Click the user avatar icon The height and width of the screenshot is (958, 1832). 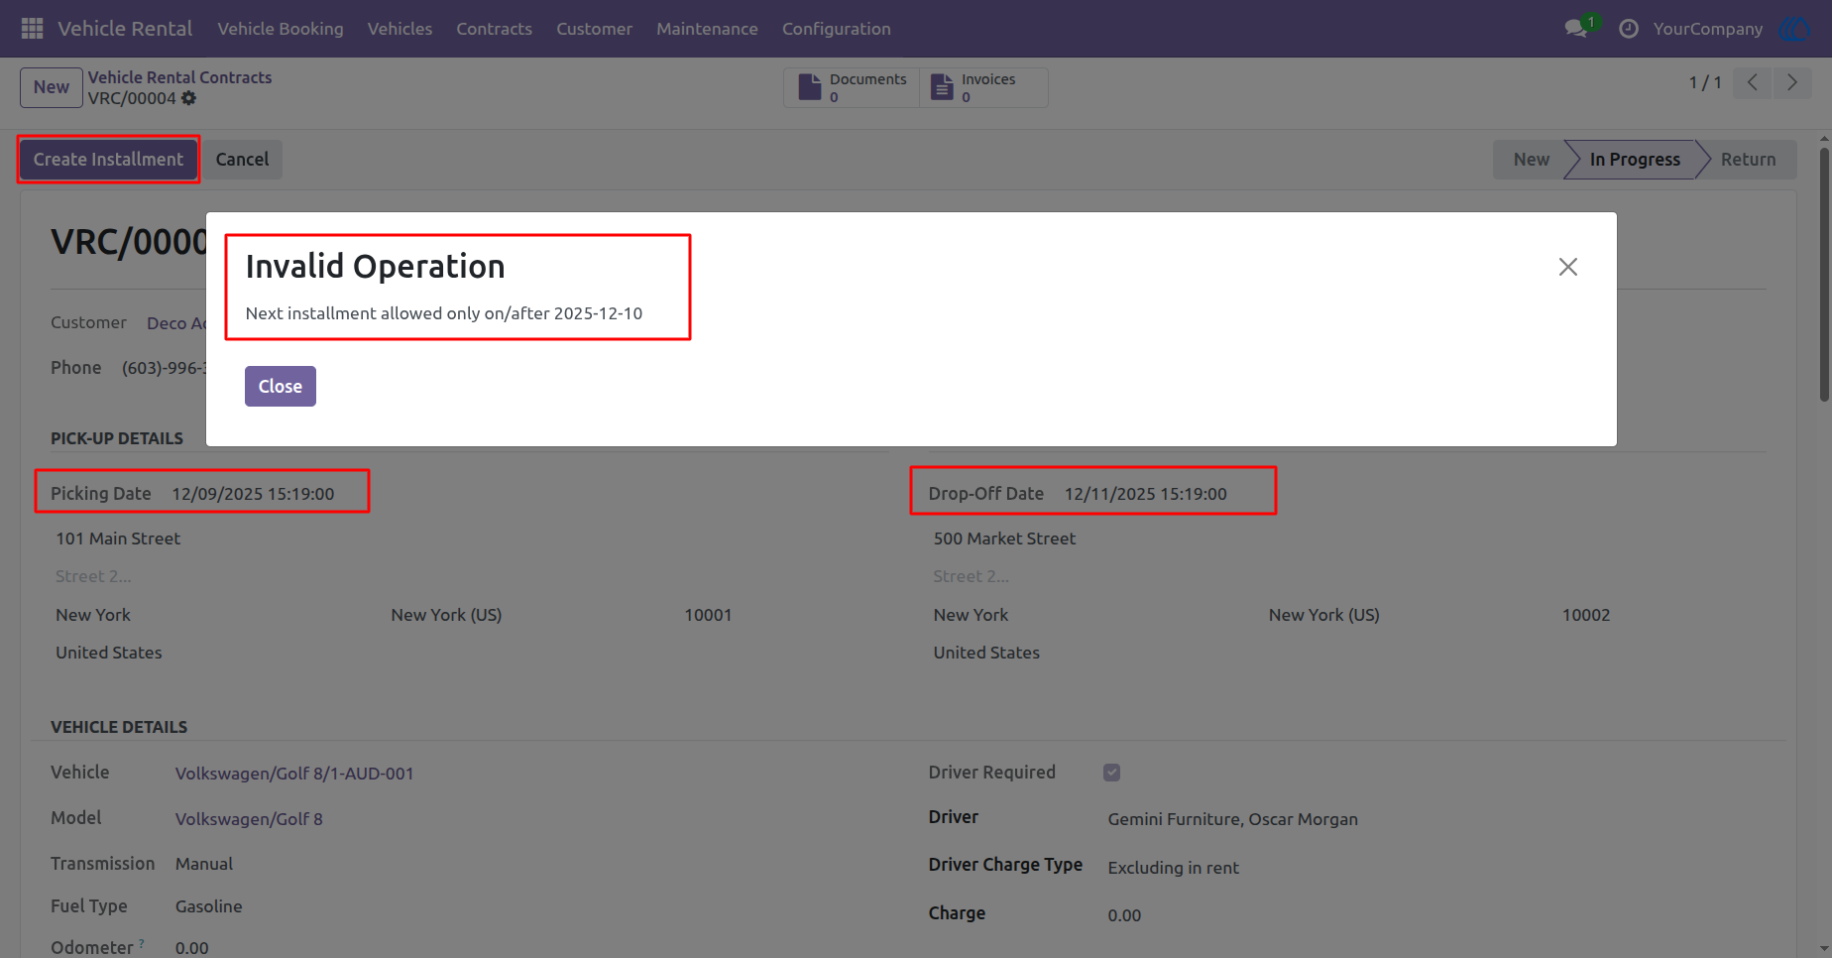point(1795,29)
